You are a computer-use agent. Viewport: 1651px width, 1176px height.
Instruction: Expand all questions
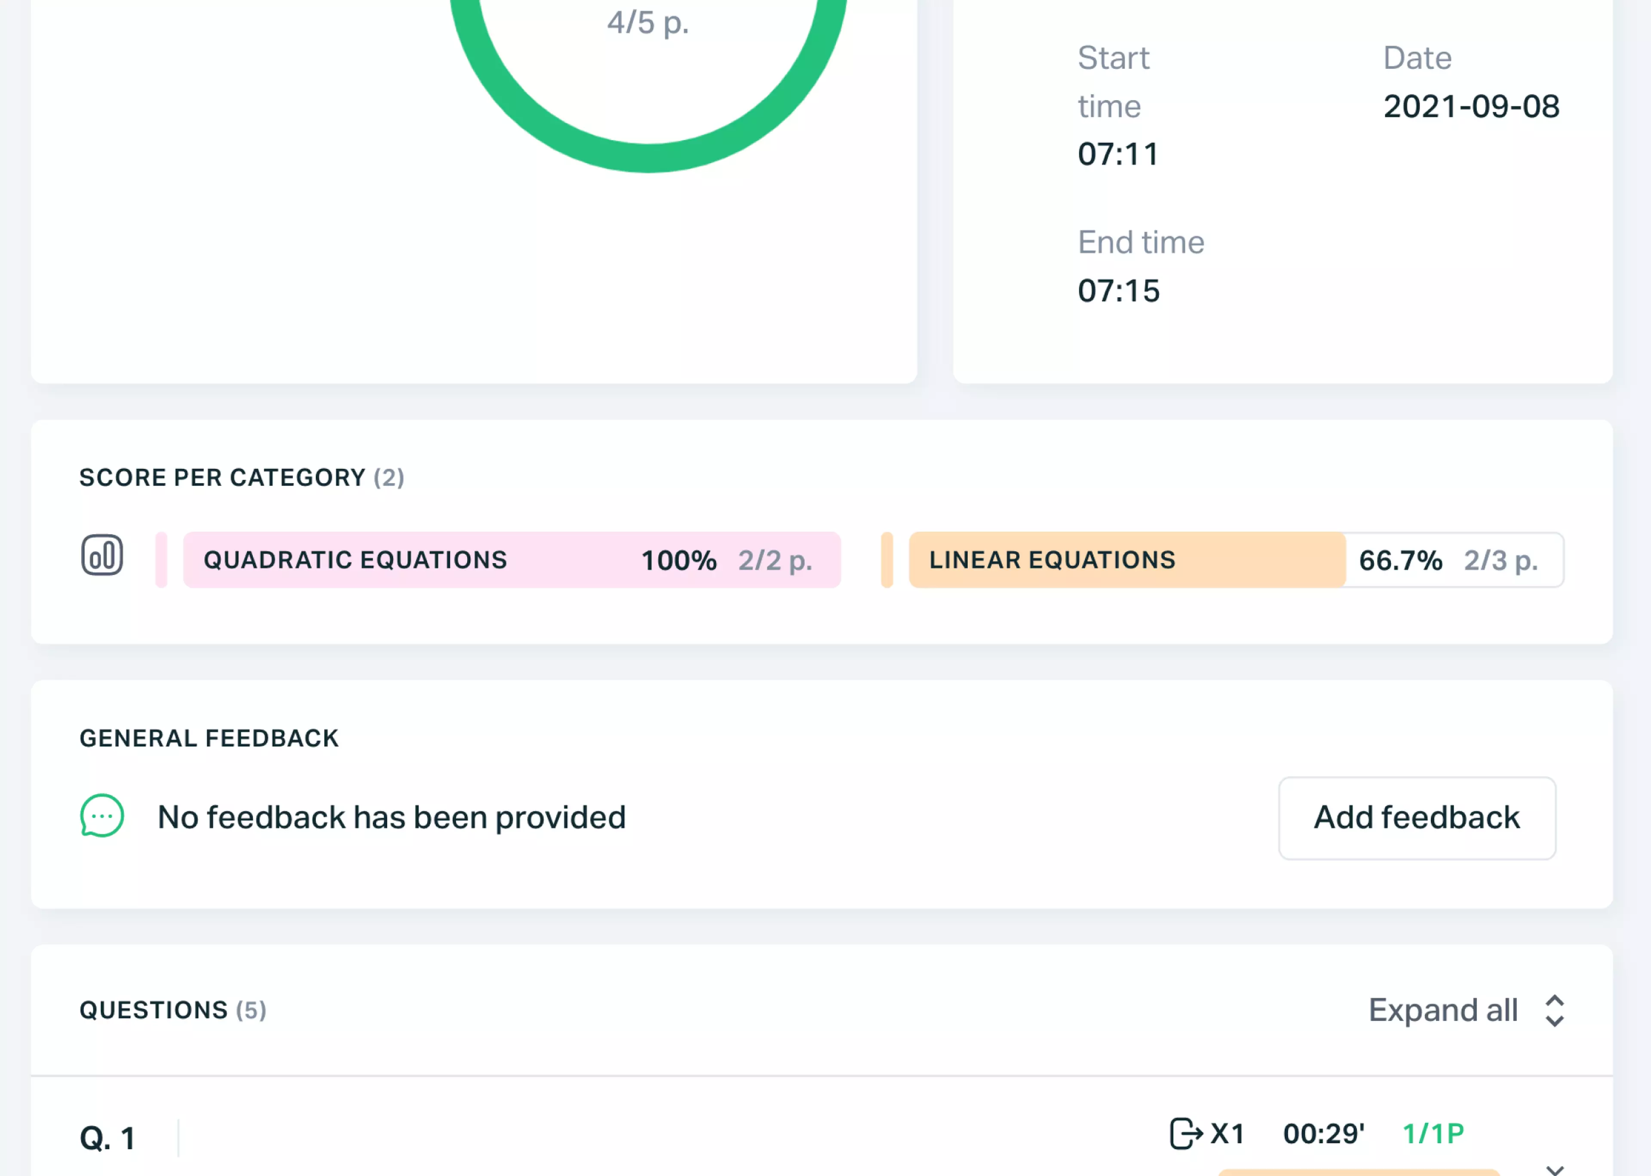1466,1011
